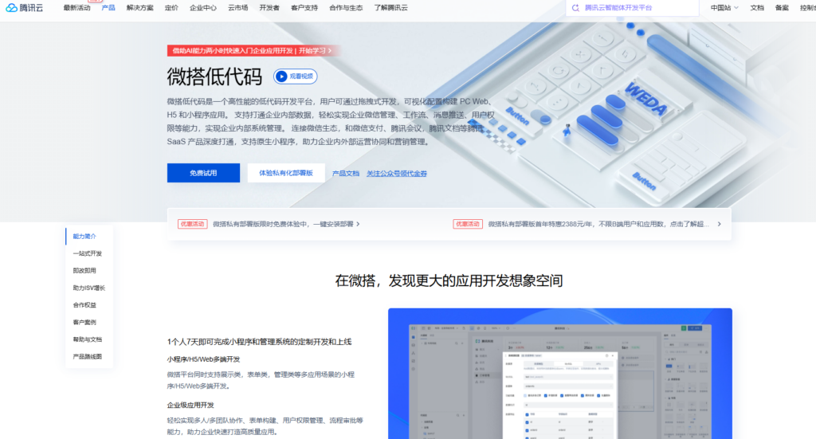Click 体验私有化部署版 button
Image resolution: width=816 pixels, height=439 pixels.
pyautogui.click(x=285, y=173)
